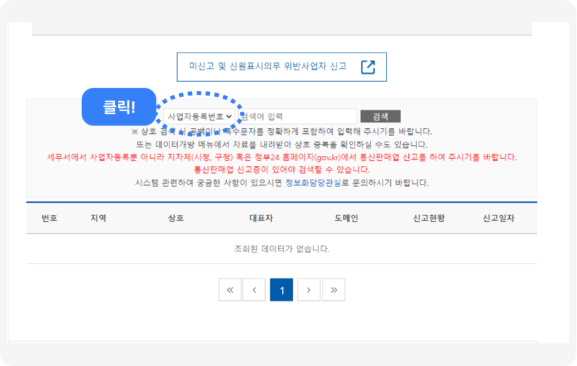Open the 정보화담당관실 link
Screen dimensions: 577x366
point(313,182)
